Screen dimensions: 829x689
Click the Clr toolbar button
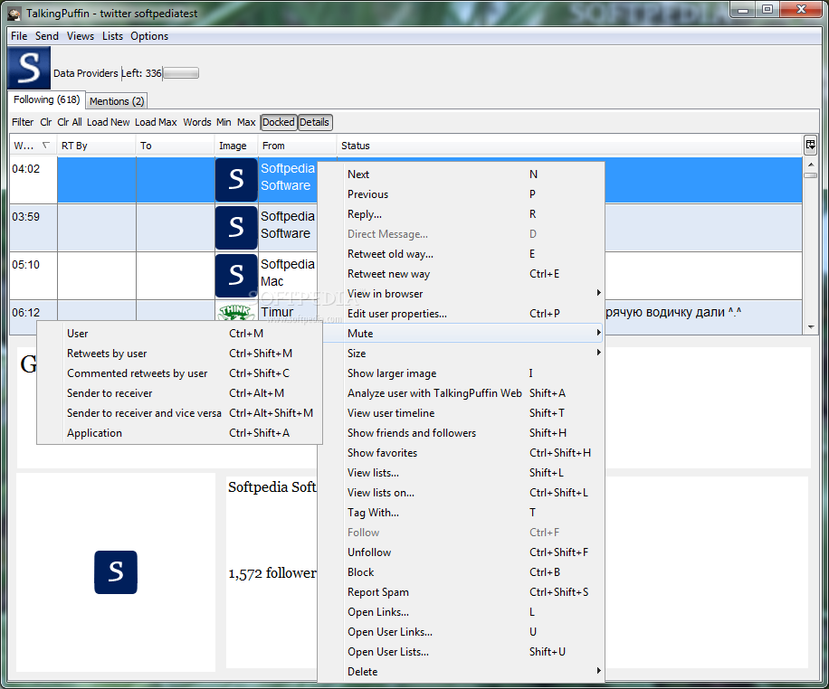click(46, 122)
